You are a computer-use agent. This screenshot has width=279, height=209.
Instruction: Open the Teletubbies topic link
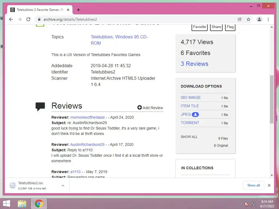pyautogui.click(x=102, y=37)
